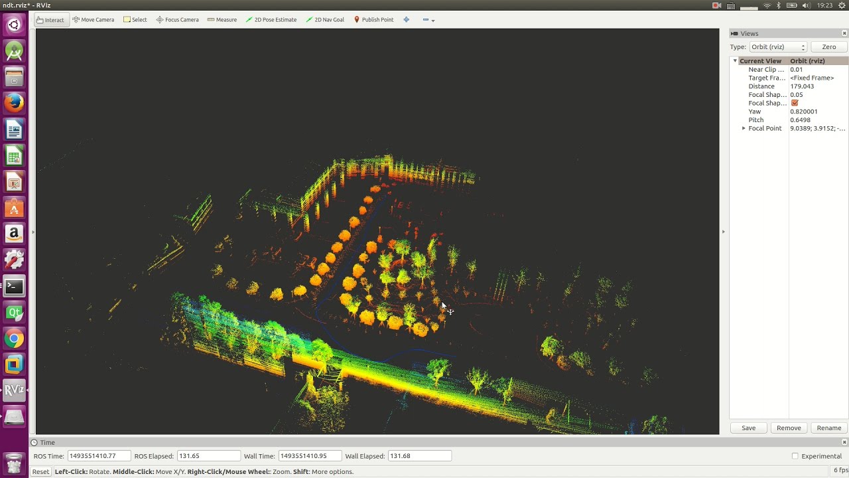The height and width of the screenshot is (478, 849).
Task: Select the Interact tool
Action: pyautogui.click(x=50, y=20)
